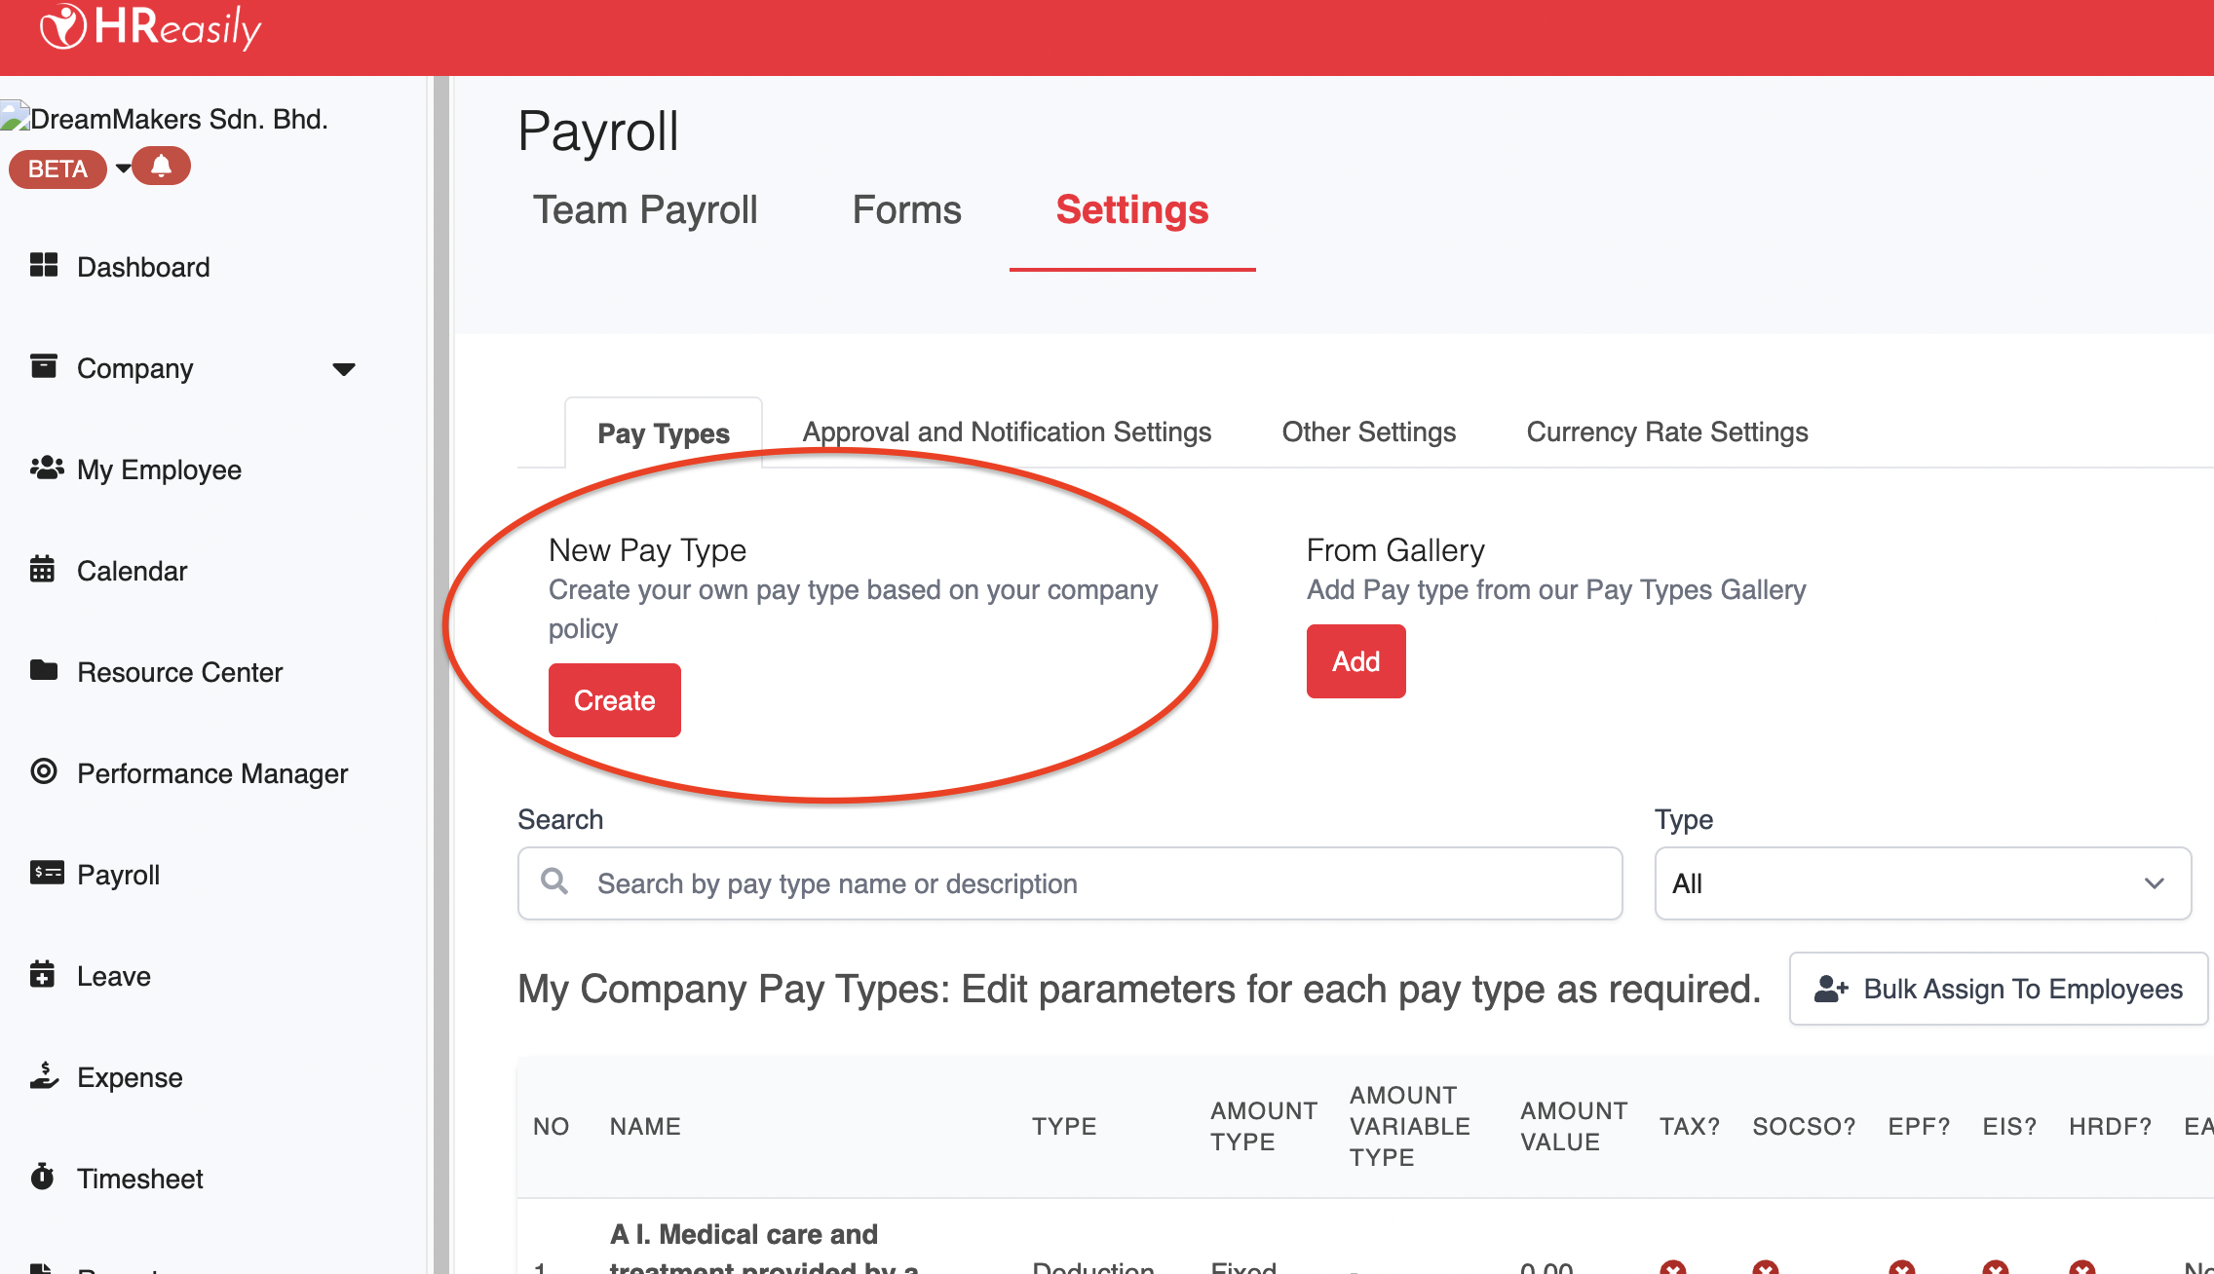Expand the Company menu arrow
The height and width of the screenshot is (1274, 2214).
coord(343,369)
